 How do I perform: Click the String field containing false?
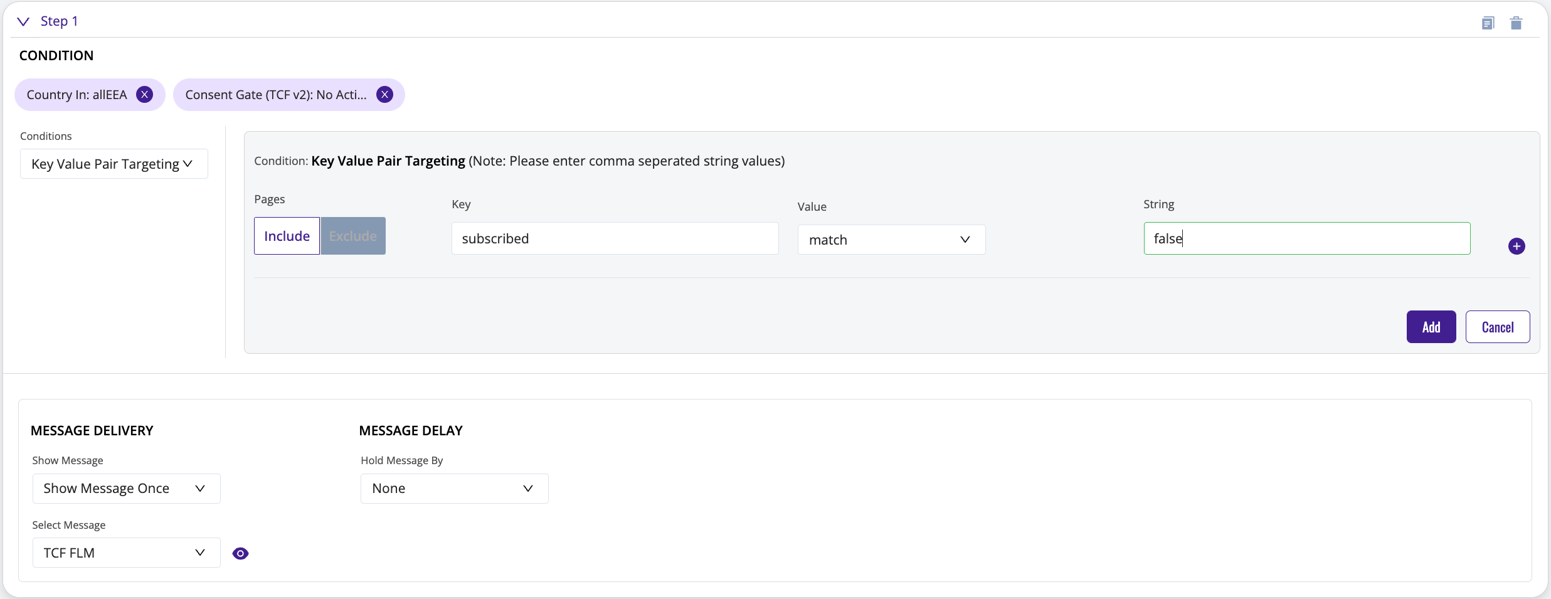coord(1306,238)
